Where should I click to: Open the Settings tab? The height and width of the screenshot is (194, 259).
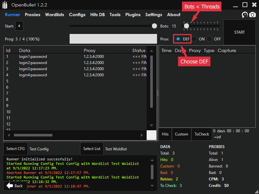pyautogui.click(x=153, y=15)
